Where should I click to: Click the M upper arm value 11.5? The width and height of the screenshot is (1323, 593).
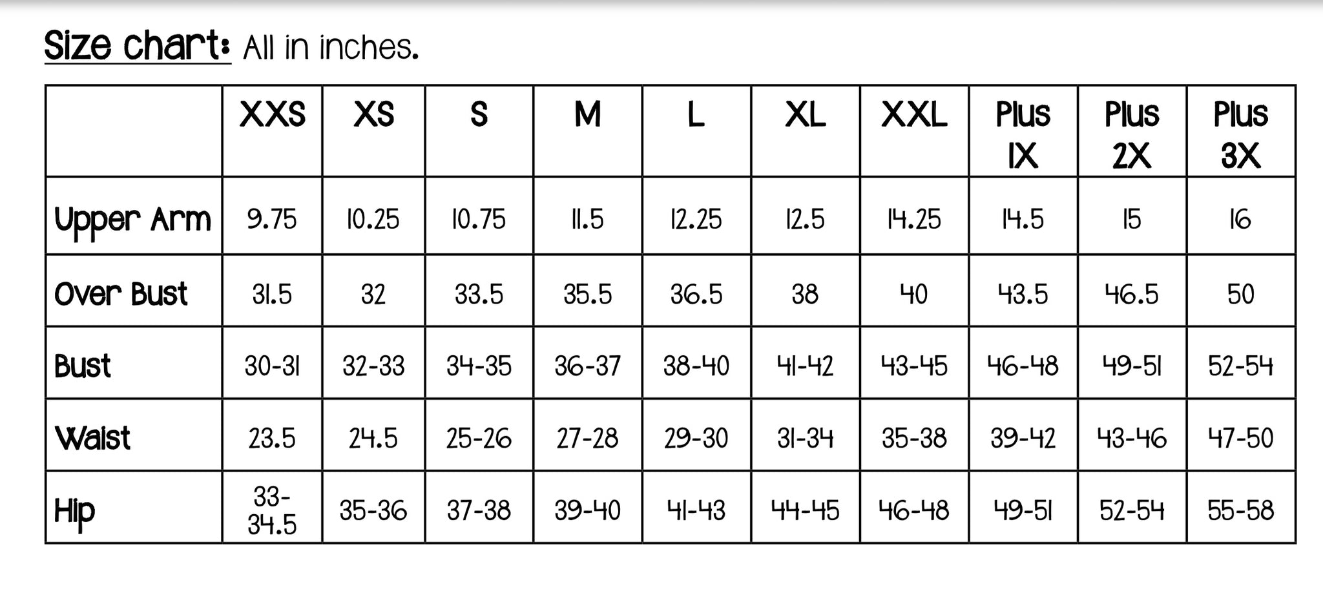587,220
